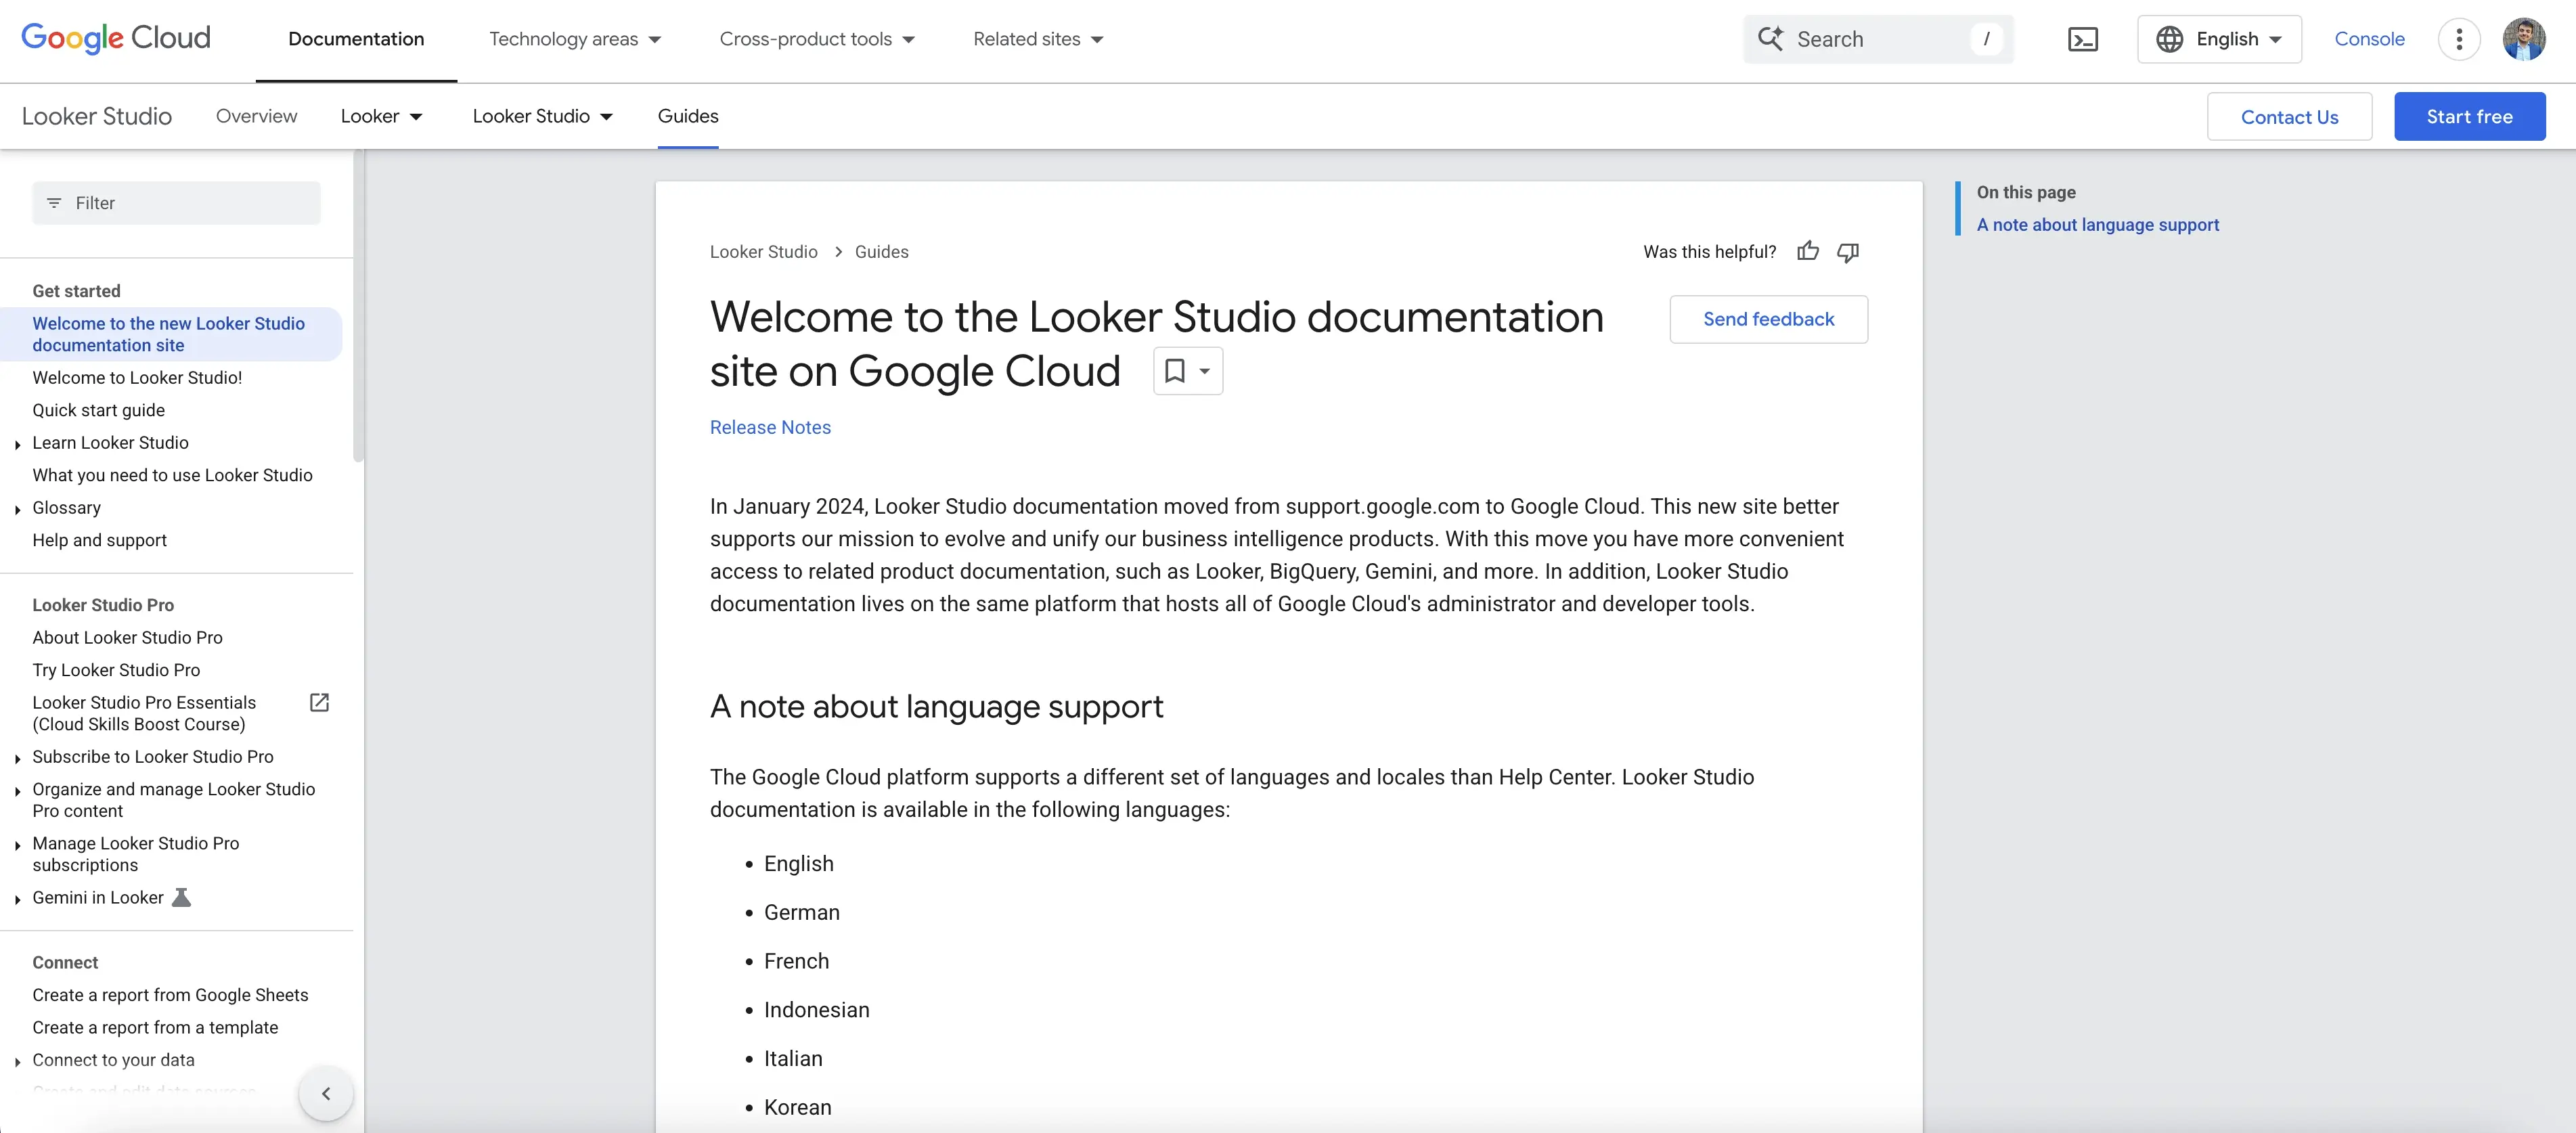Viewport: 2576px width, 1133px height.
Task: Focus the Search input field
Action: coord(1877,39)
